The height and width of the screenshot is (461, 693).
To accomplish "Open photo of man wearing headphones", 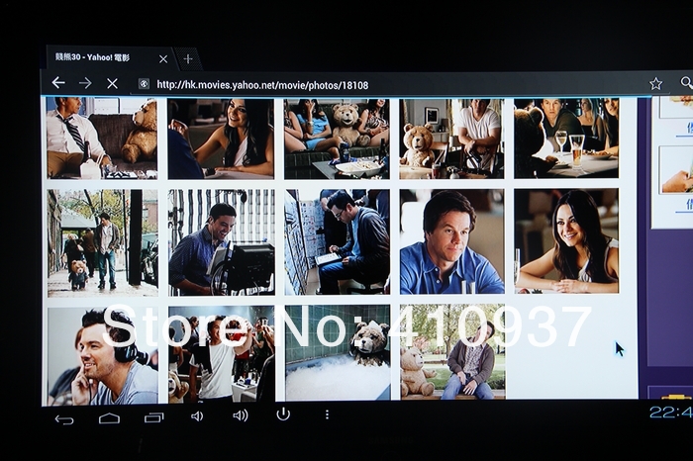I will tap(103, 356).
